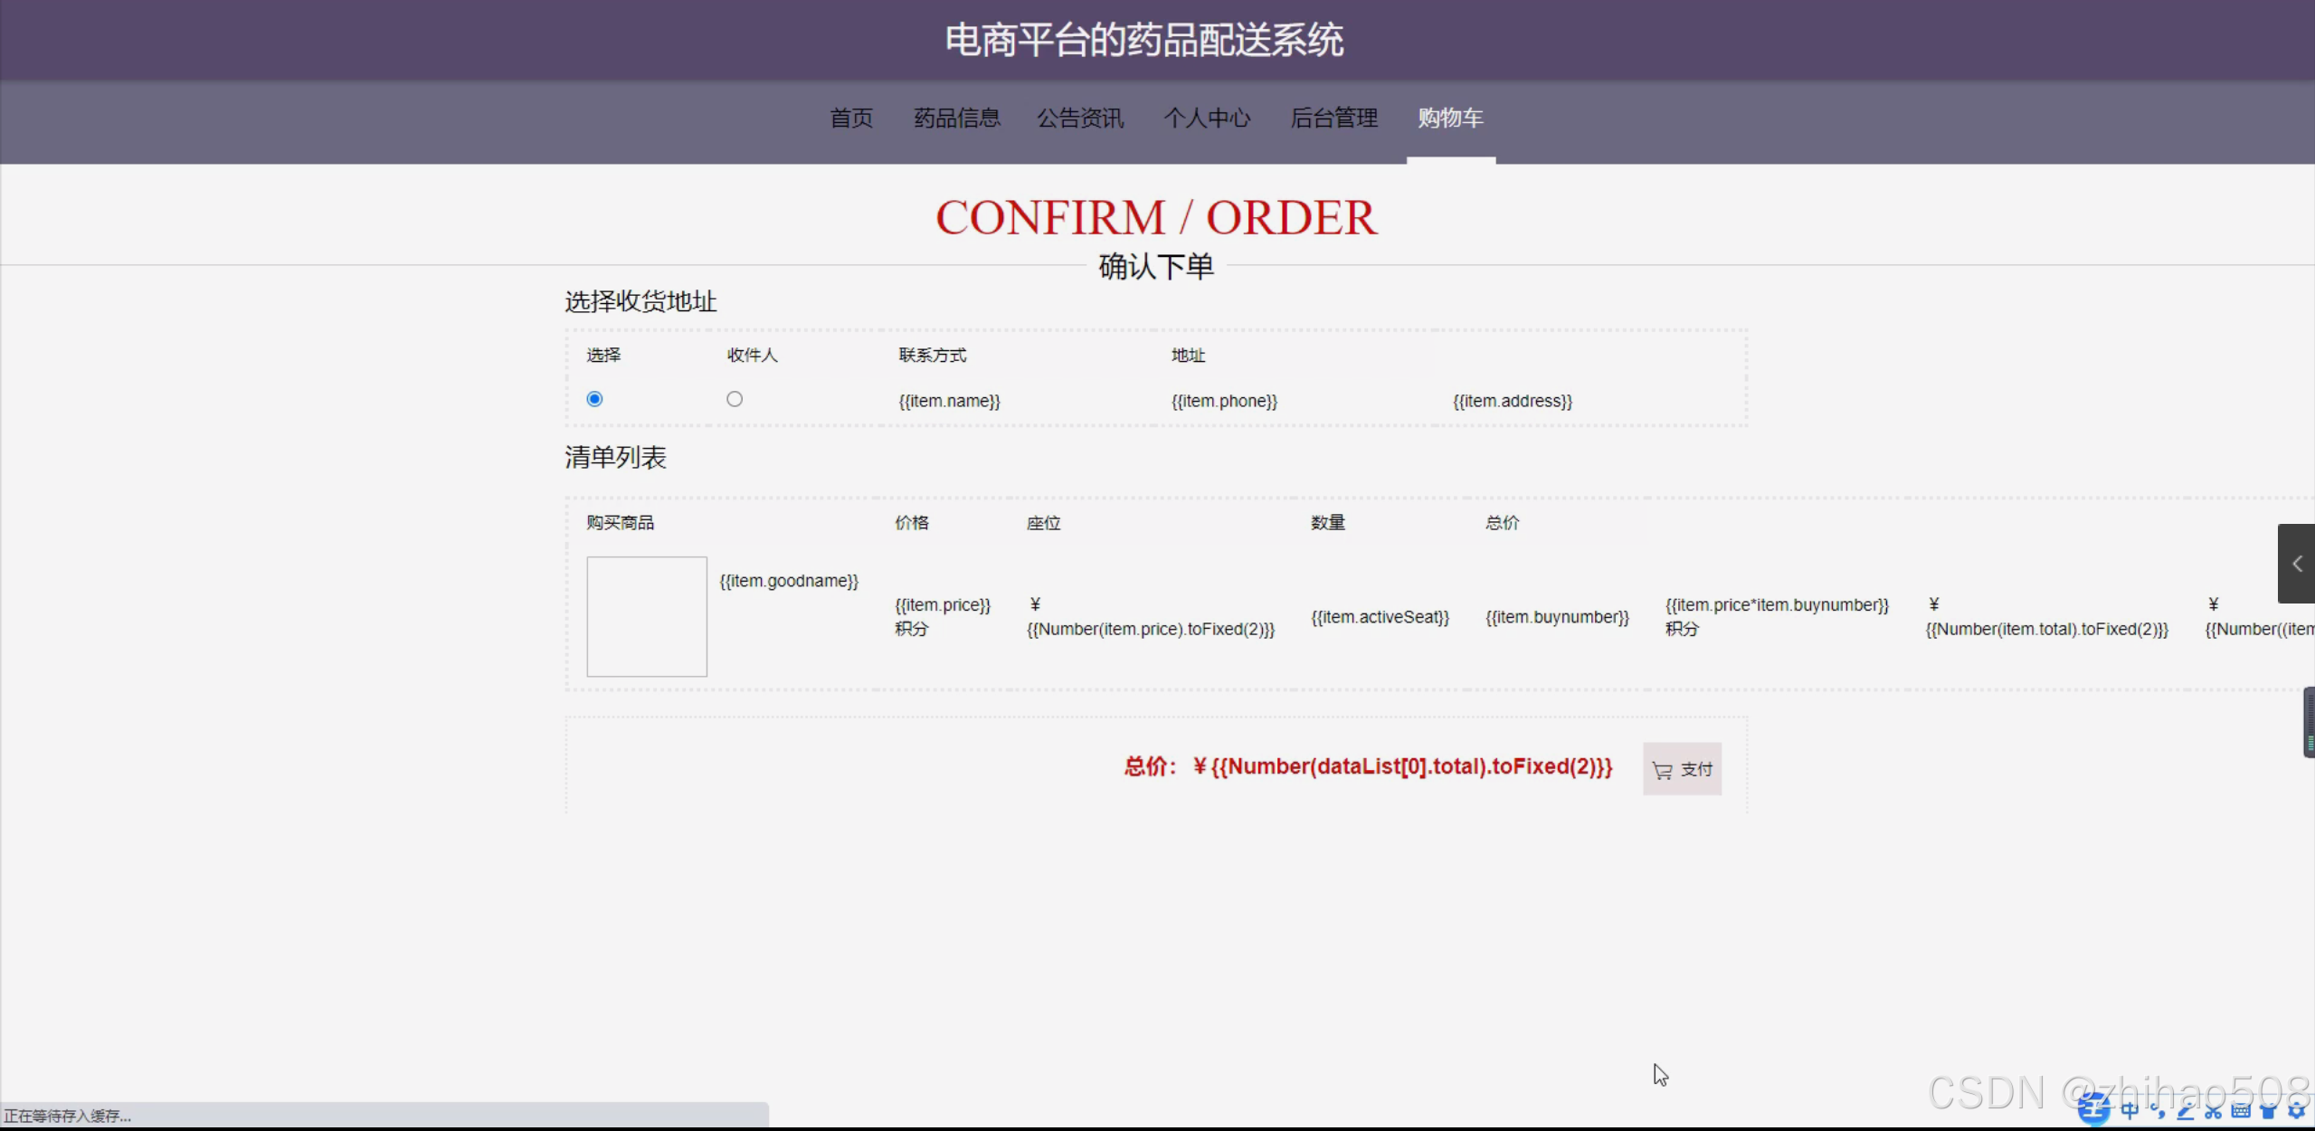Image resolution: width=2315 pixels, height=1131 pixels.
Task: Go to 药品信息 in navigation menu
Action: pos(956,118)
